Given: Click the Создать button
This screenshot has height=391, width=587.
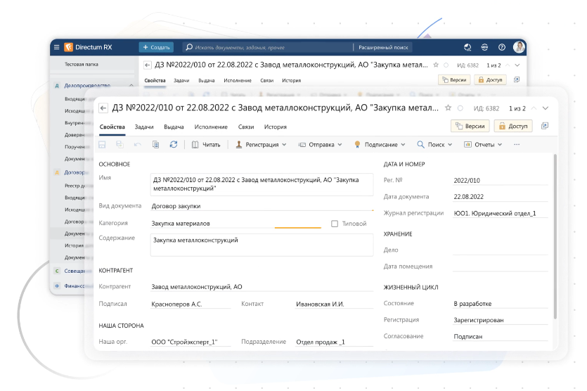Looking at the screenshot, I should click(x=156, y=47).
